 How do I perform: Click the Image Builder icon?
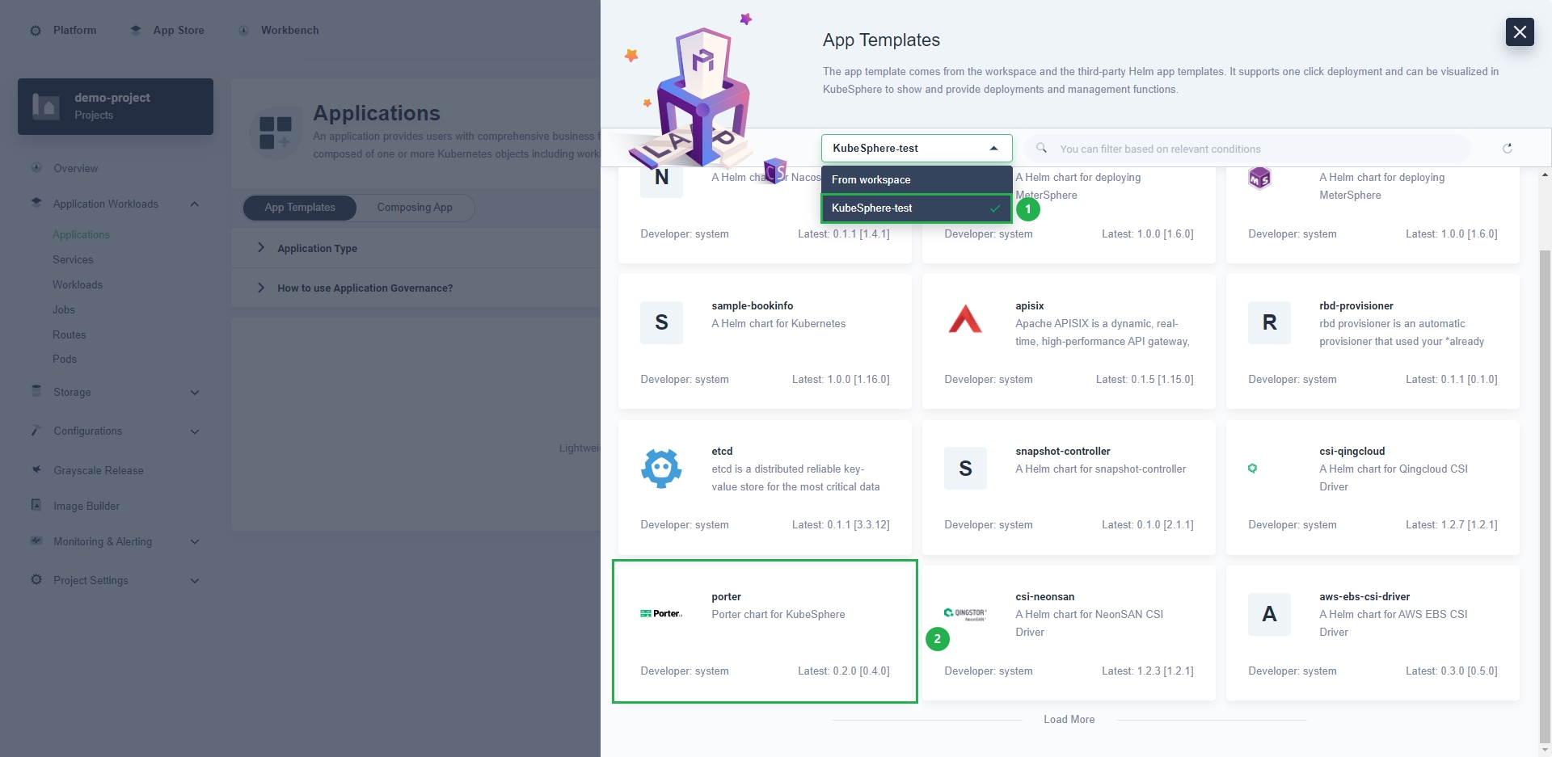36,505
